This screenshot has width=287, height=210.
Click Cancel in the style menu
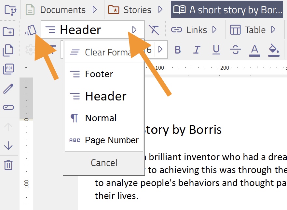click(104, 163)
